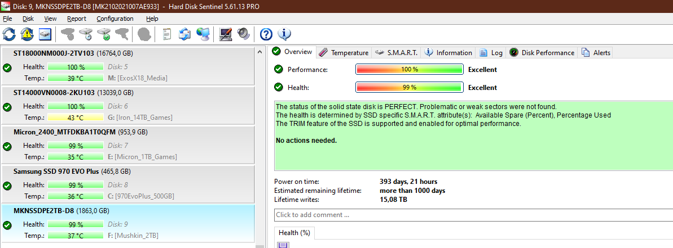
Task: Click the E: [Micron_1TB_Games] volume label
Action: pos(142,156)
